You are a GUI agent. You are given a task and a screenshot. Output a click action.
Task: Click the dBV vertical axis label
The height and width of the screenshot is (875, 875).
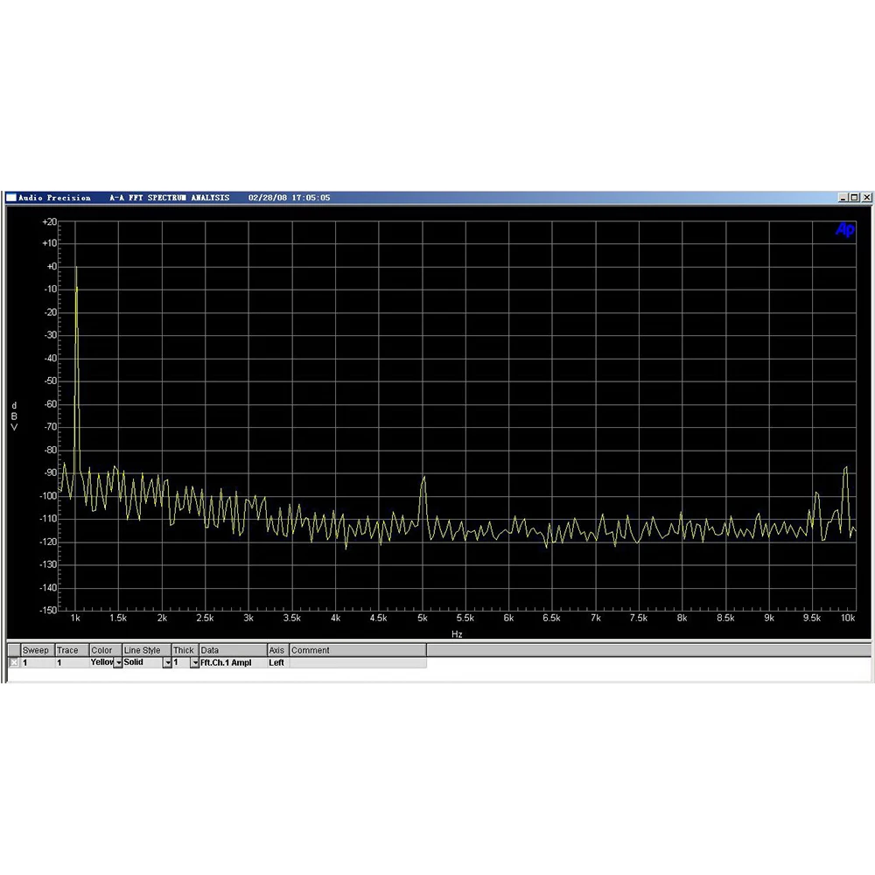[x=15, y=416]
